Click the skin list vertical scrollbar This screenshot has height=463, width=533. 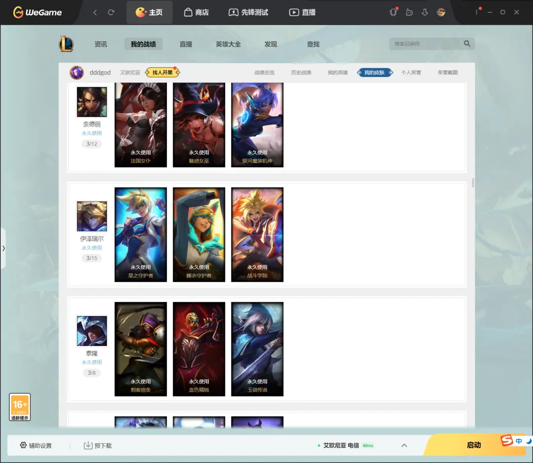[473, 183]
